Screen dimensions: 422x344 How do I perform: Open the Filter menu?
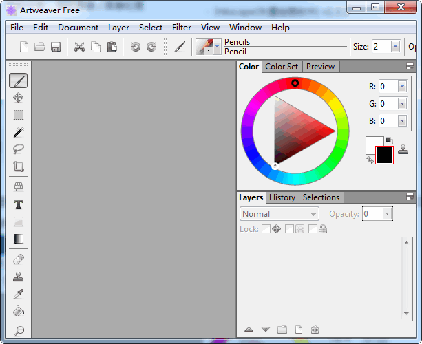182,28
